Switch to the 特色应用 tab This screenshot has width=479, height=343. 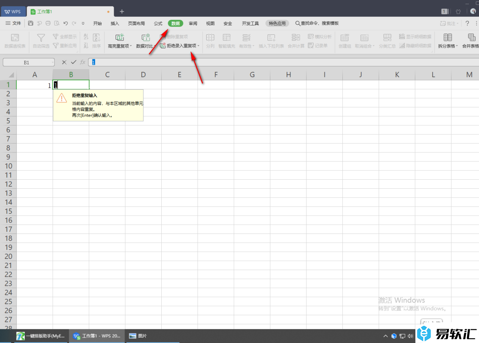pyautogui.click(x=277, y=23)
